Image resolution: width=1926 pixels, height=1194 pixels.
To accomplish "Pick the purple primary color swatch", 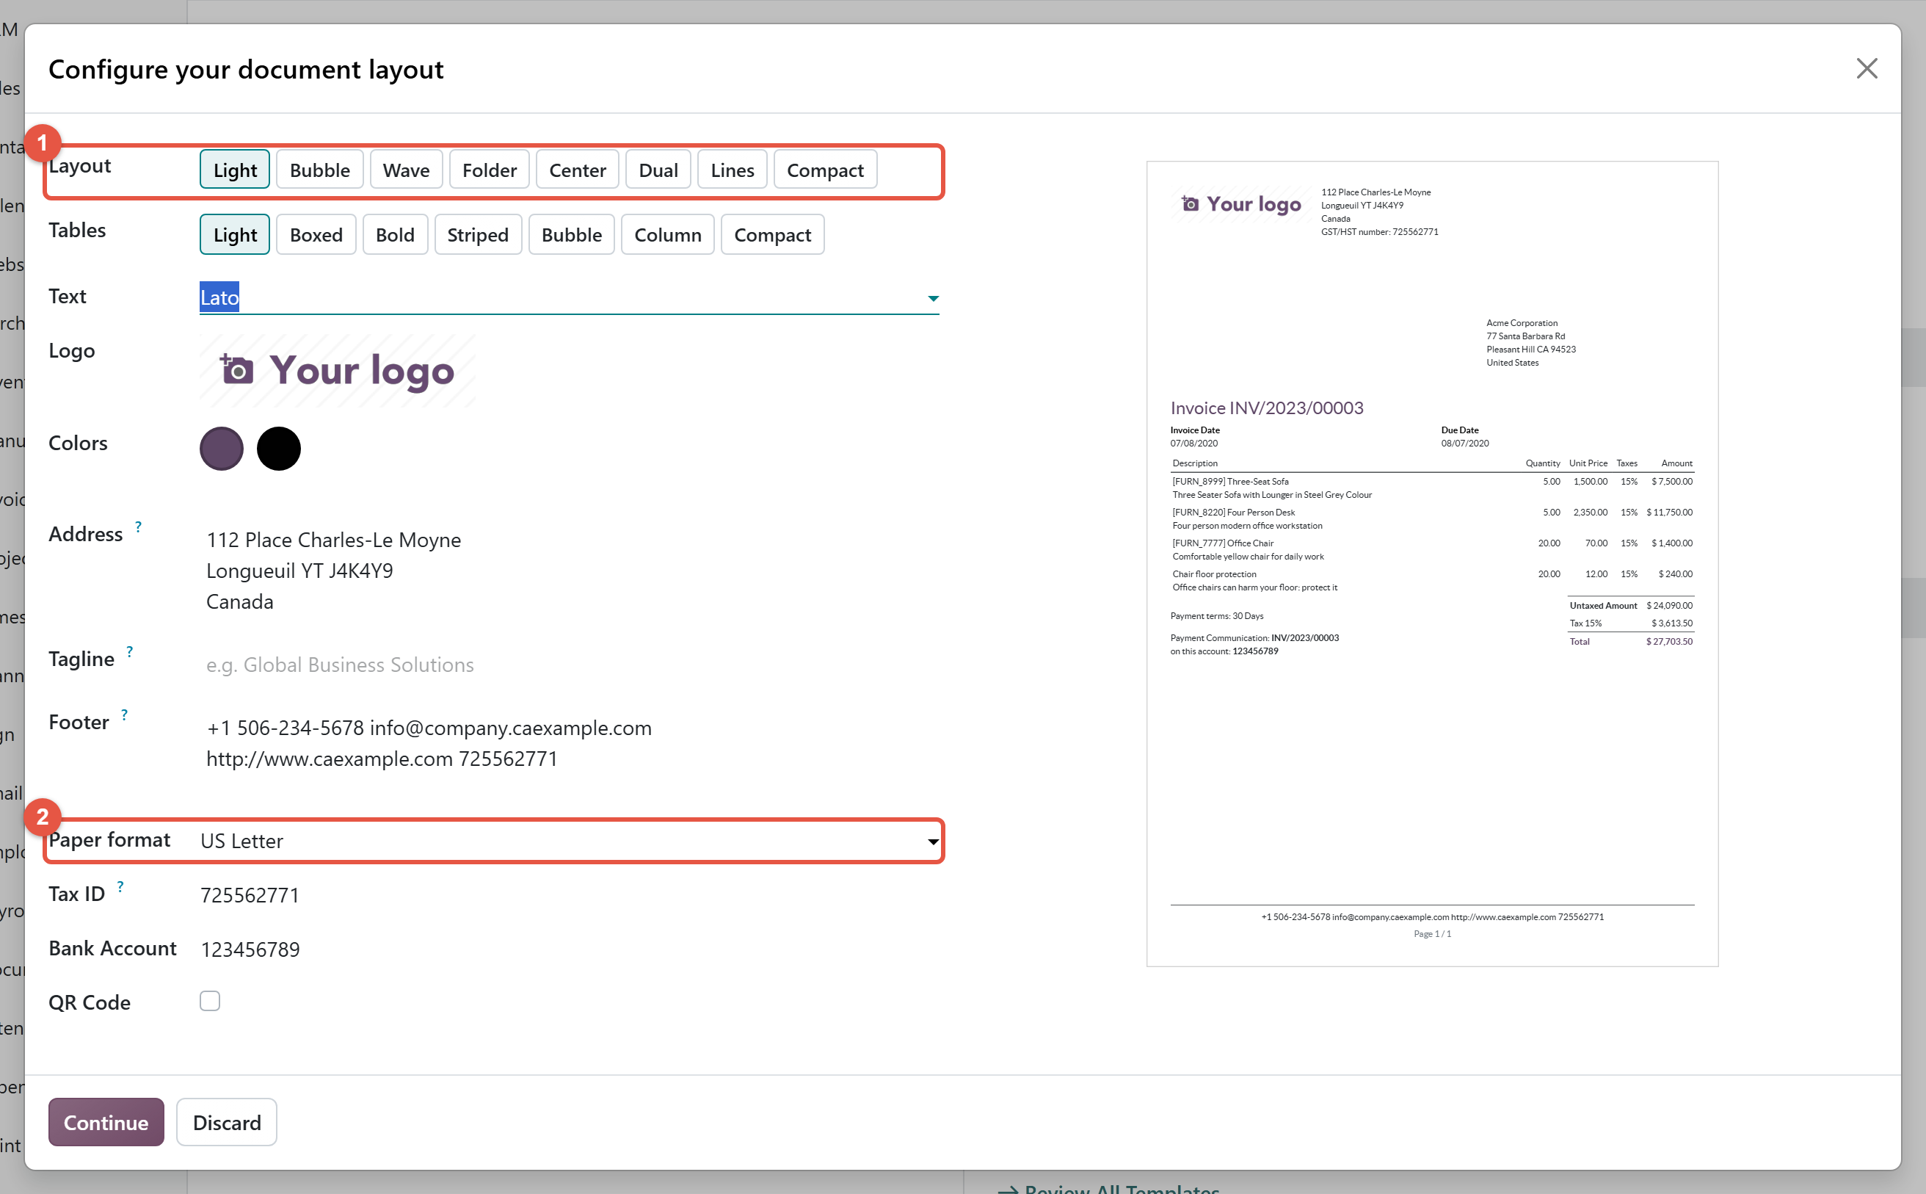I will pos(222,449).
